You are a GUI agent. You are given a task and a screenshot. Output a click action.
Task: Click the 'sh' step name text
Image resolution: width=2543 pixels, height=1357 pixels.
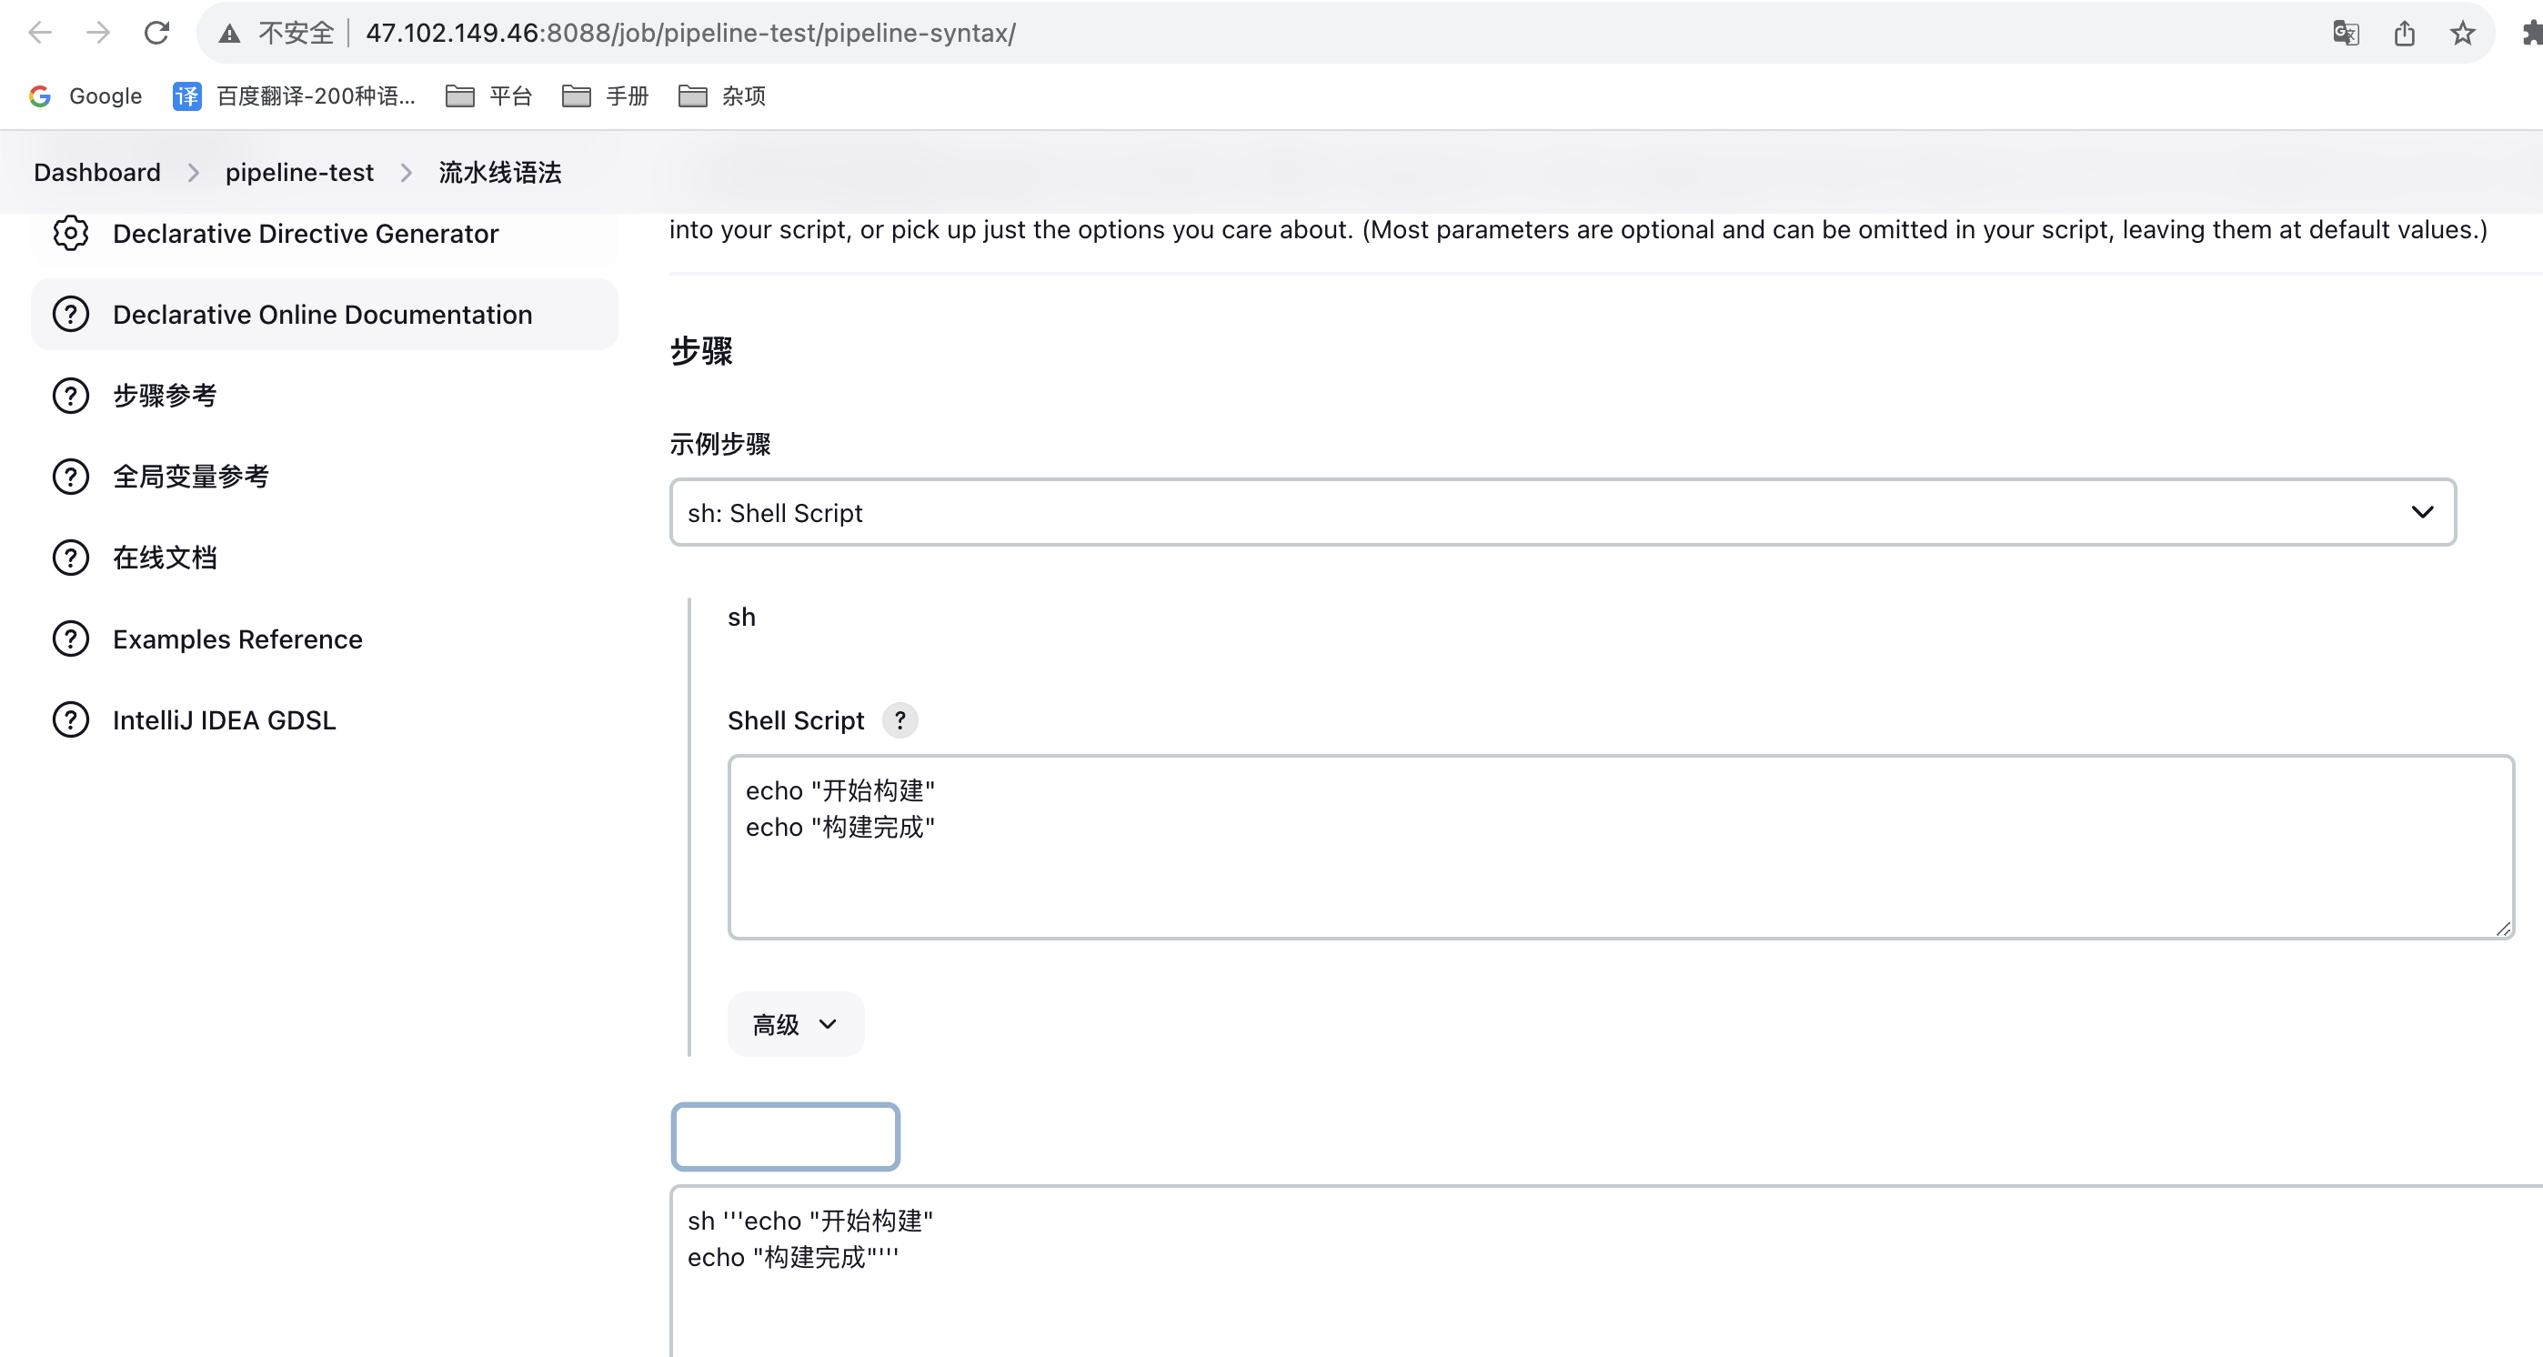(x=741, y=617)
